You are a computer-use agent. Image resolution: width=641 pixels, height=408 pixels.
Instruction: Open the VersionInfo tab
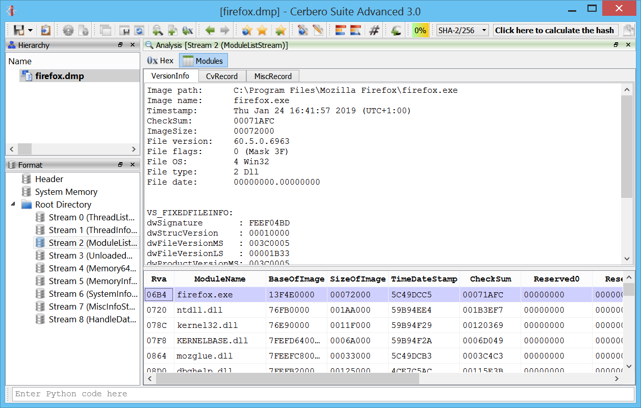(170, 76)
